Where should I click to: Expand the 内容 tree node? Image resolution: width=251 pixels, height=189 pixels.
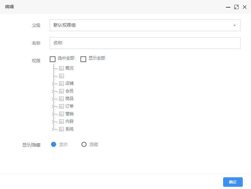coord(53,122)
